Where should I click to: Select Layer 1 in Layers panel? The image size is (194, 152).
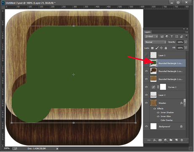pyautogui.click(x=165, y=55)
